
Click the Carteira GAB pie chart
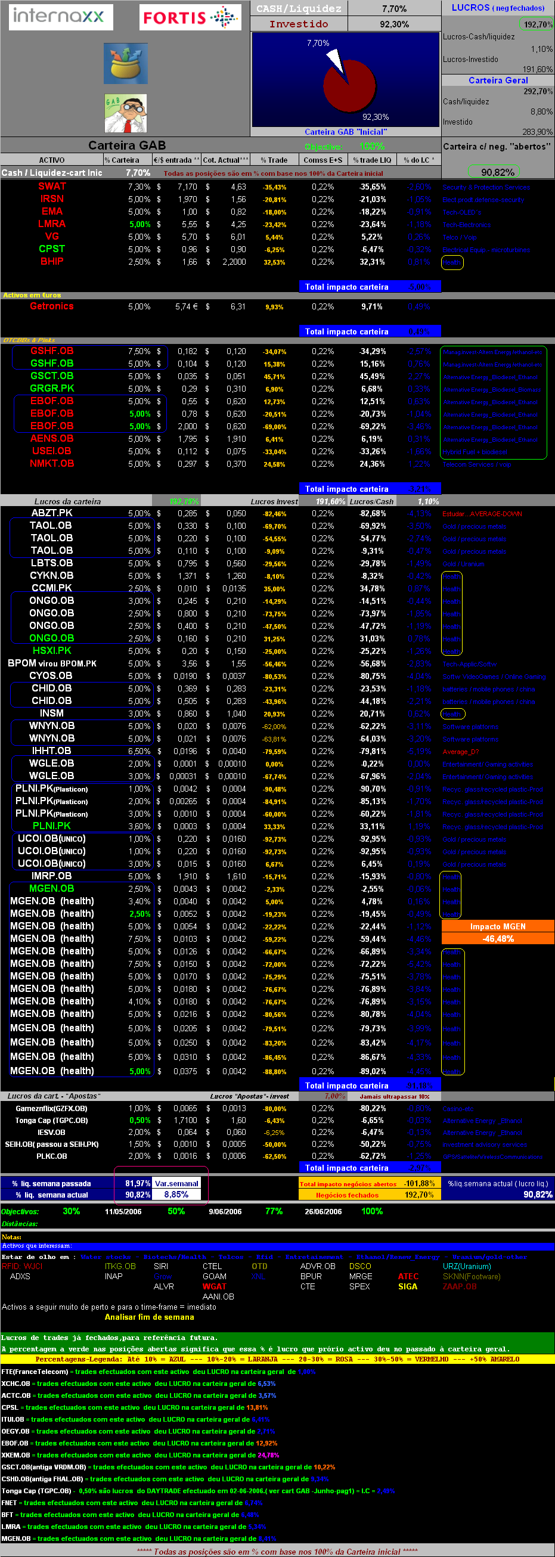345,79
